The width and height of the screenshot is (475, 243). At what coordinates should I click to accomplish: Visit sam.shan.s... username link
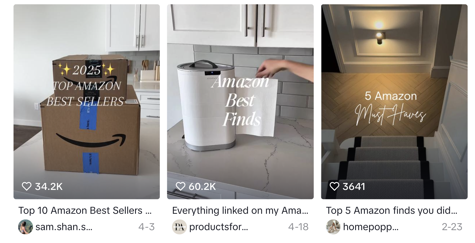pyautogui.click(x=64, y=227)
